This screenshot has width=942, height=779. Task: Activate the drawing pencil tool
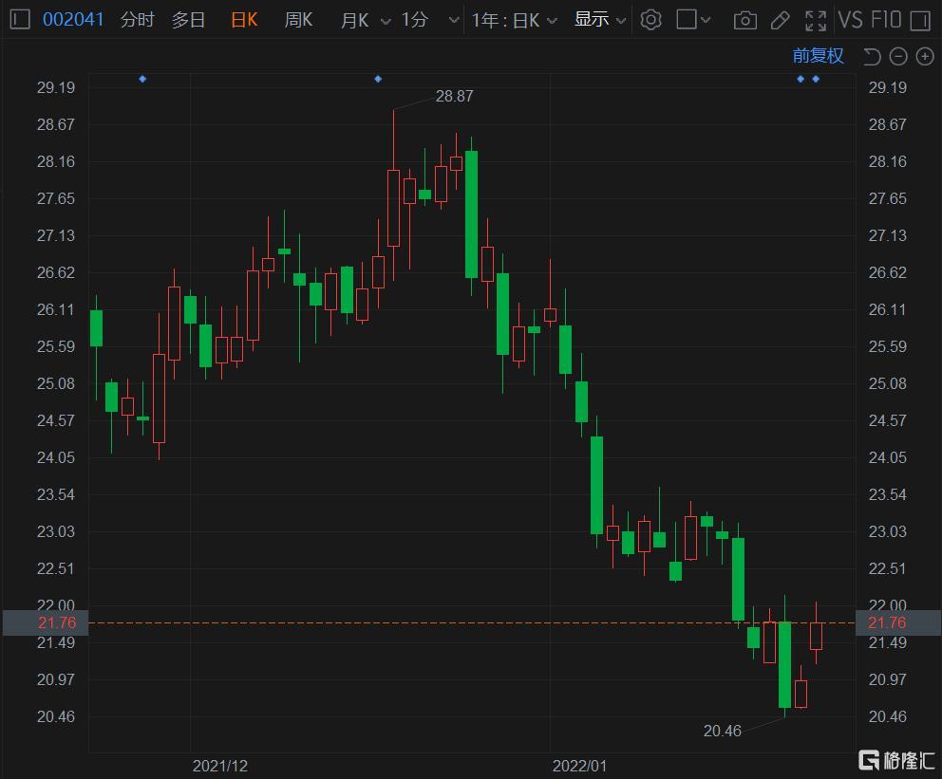pyautogui.click(x=780, y=21)
